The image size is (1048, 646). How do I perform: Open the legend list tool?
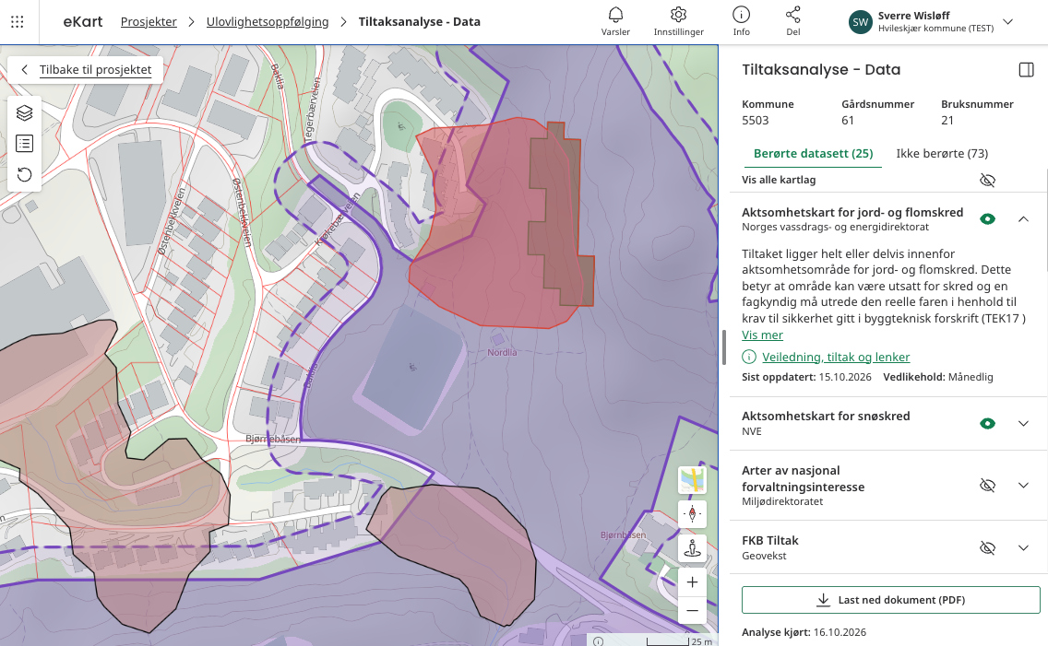24,144
